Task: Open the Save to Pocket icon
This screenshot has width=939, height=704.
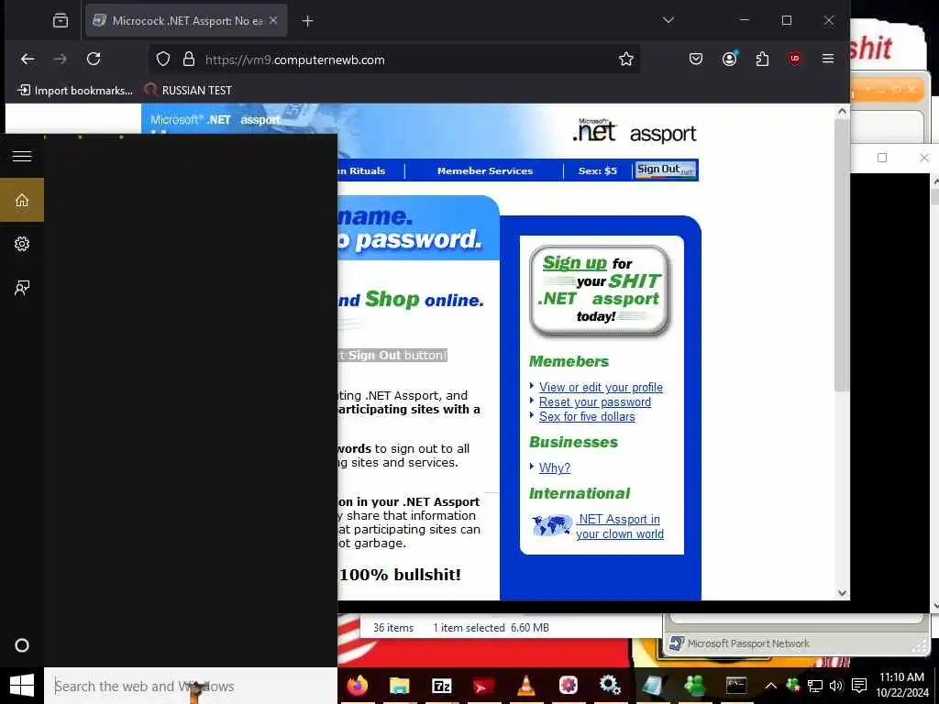Action: pos(695,59)
